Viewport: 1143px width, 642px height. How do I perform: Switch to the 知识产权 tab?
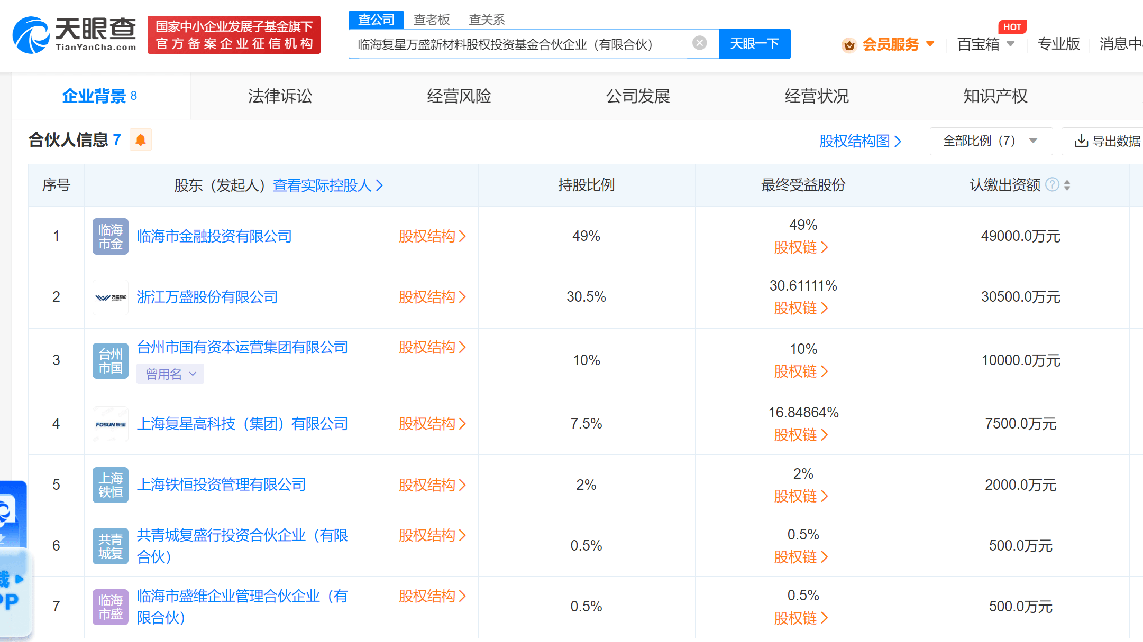click(x=995, y=96)
